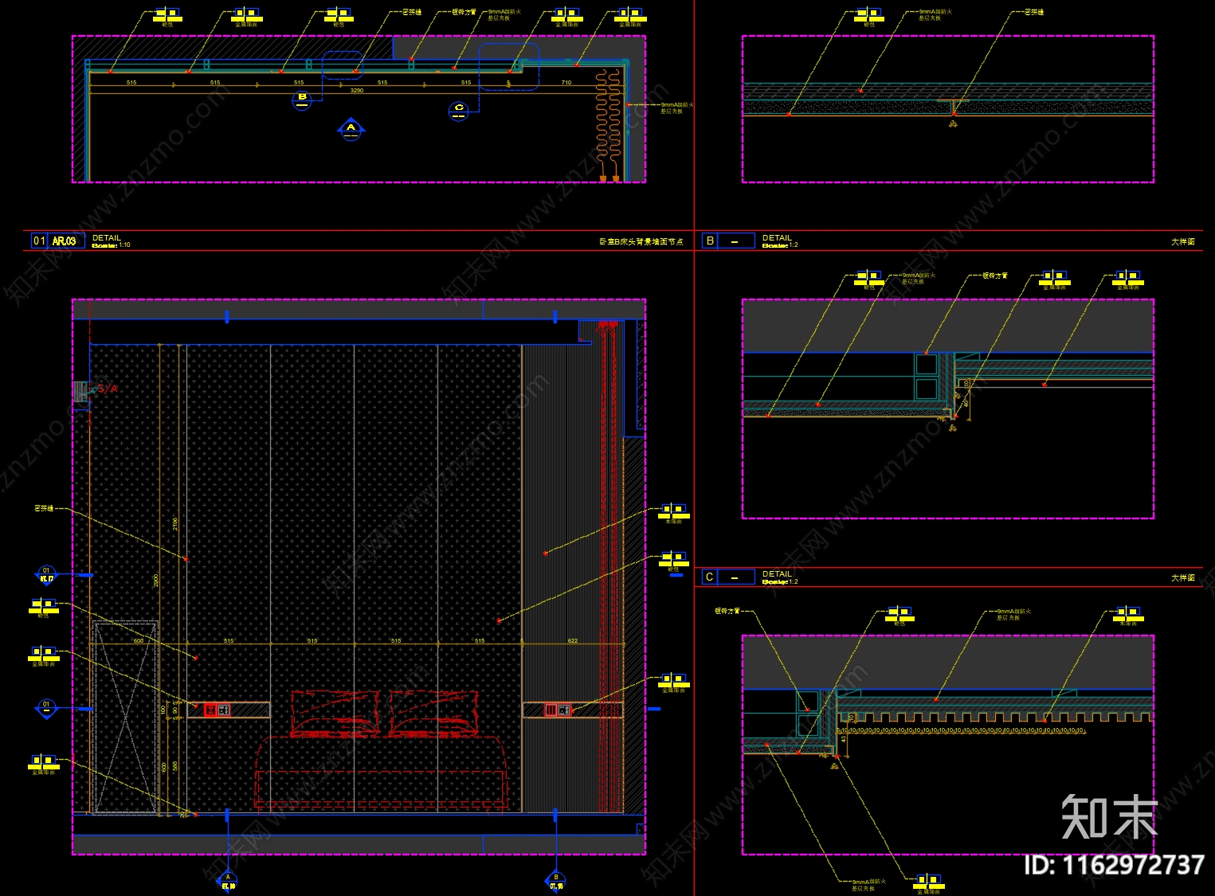Select the 600 dimension above the door
1215x896 pixels.
[139, 640]
